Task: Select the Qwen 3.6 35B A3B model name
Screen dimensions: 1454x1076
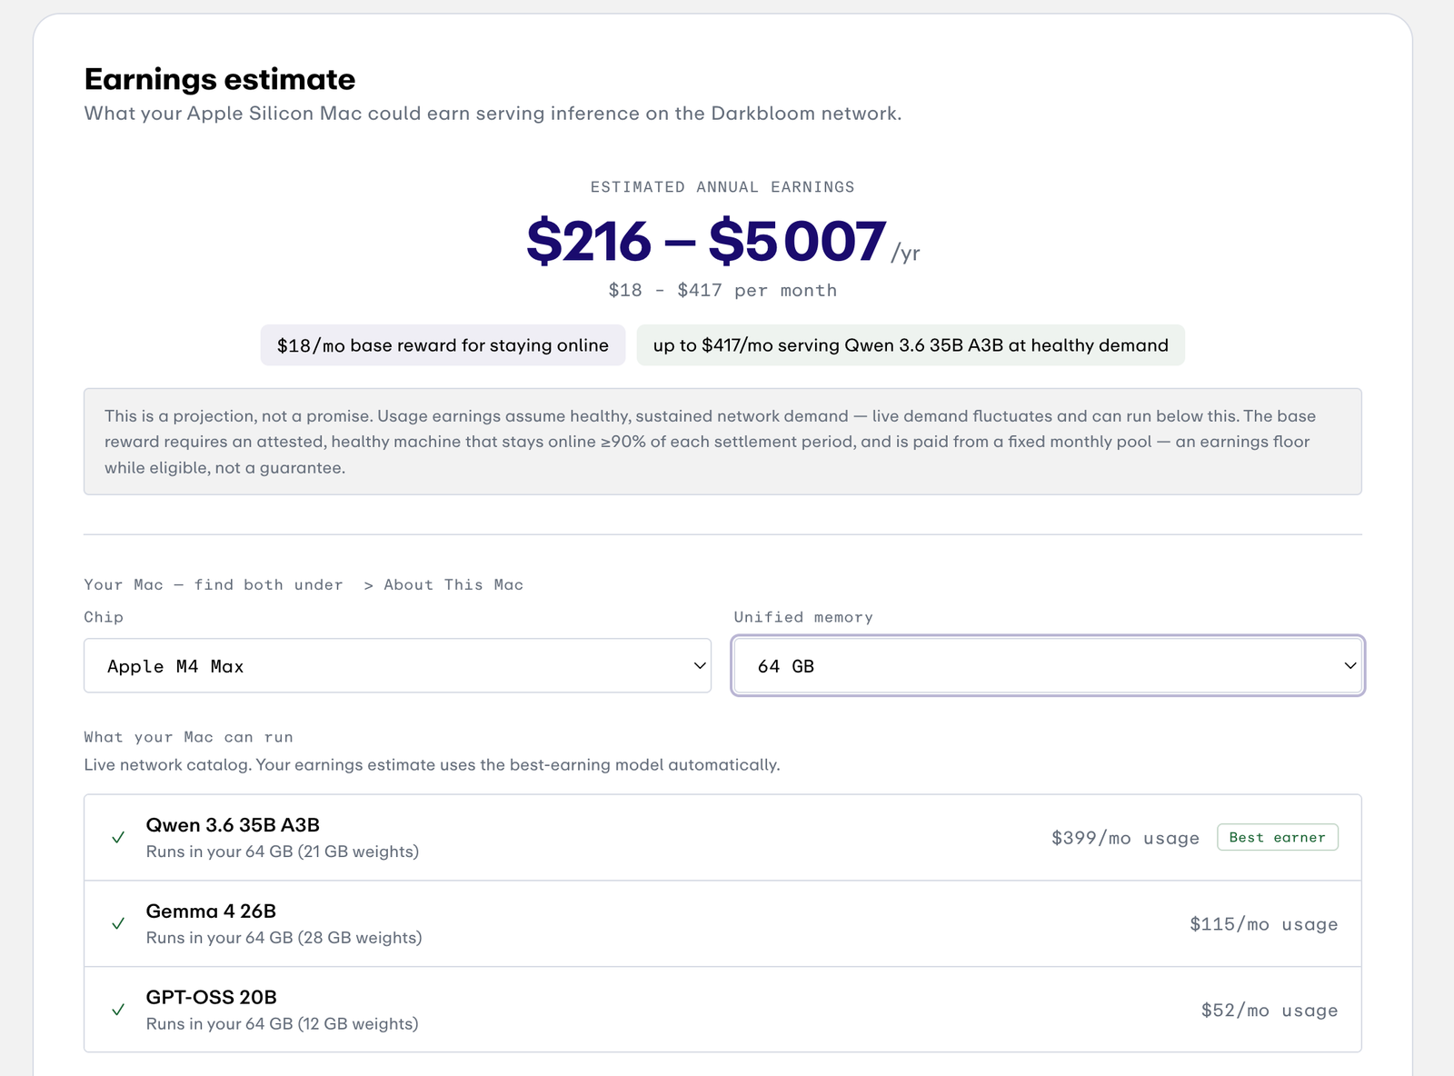Action: [x=233, y=825]
